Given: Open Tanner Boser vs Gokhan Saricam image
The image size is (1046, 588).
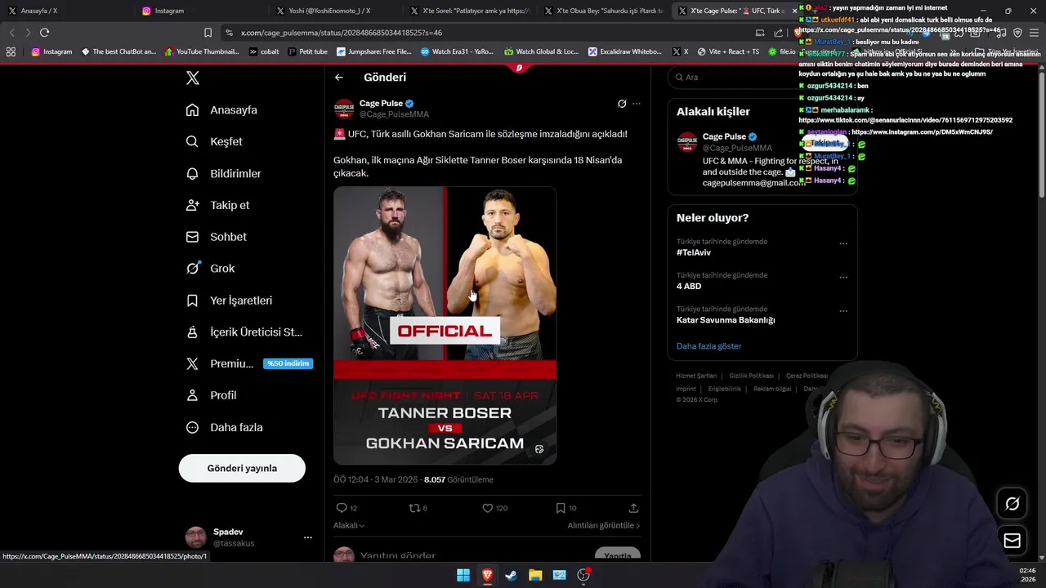Looking at the screenshot, I should coord(445,326).
